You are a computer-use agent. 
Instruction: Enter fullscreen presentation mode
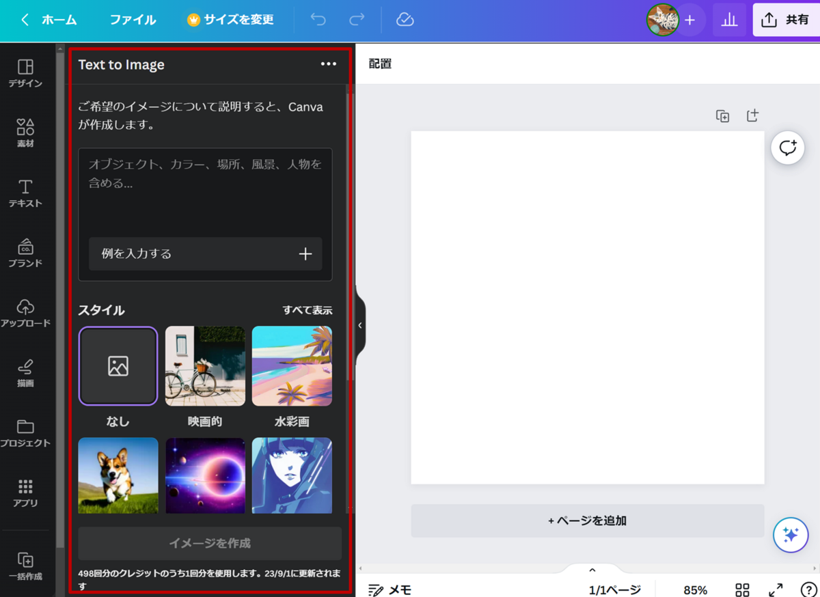[x=776, y=589]
